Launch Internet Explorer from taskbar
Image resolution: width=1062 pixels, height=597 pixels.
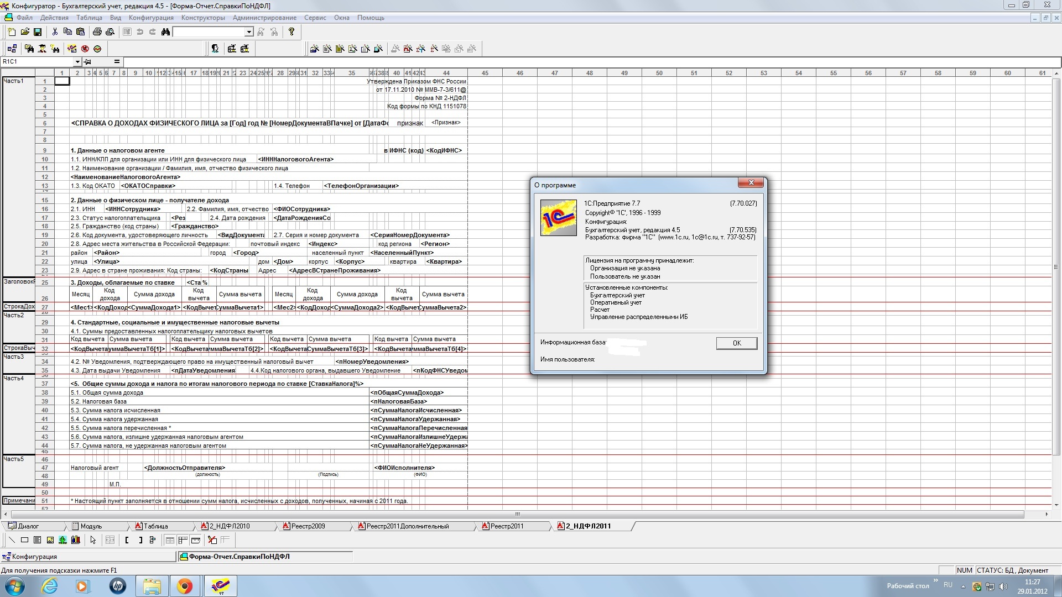(50, 586)
